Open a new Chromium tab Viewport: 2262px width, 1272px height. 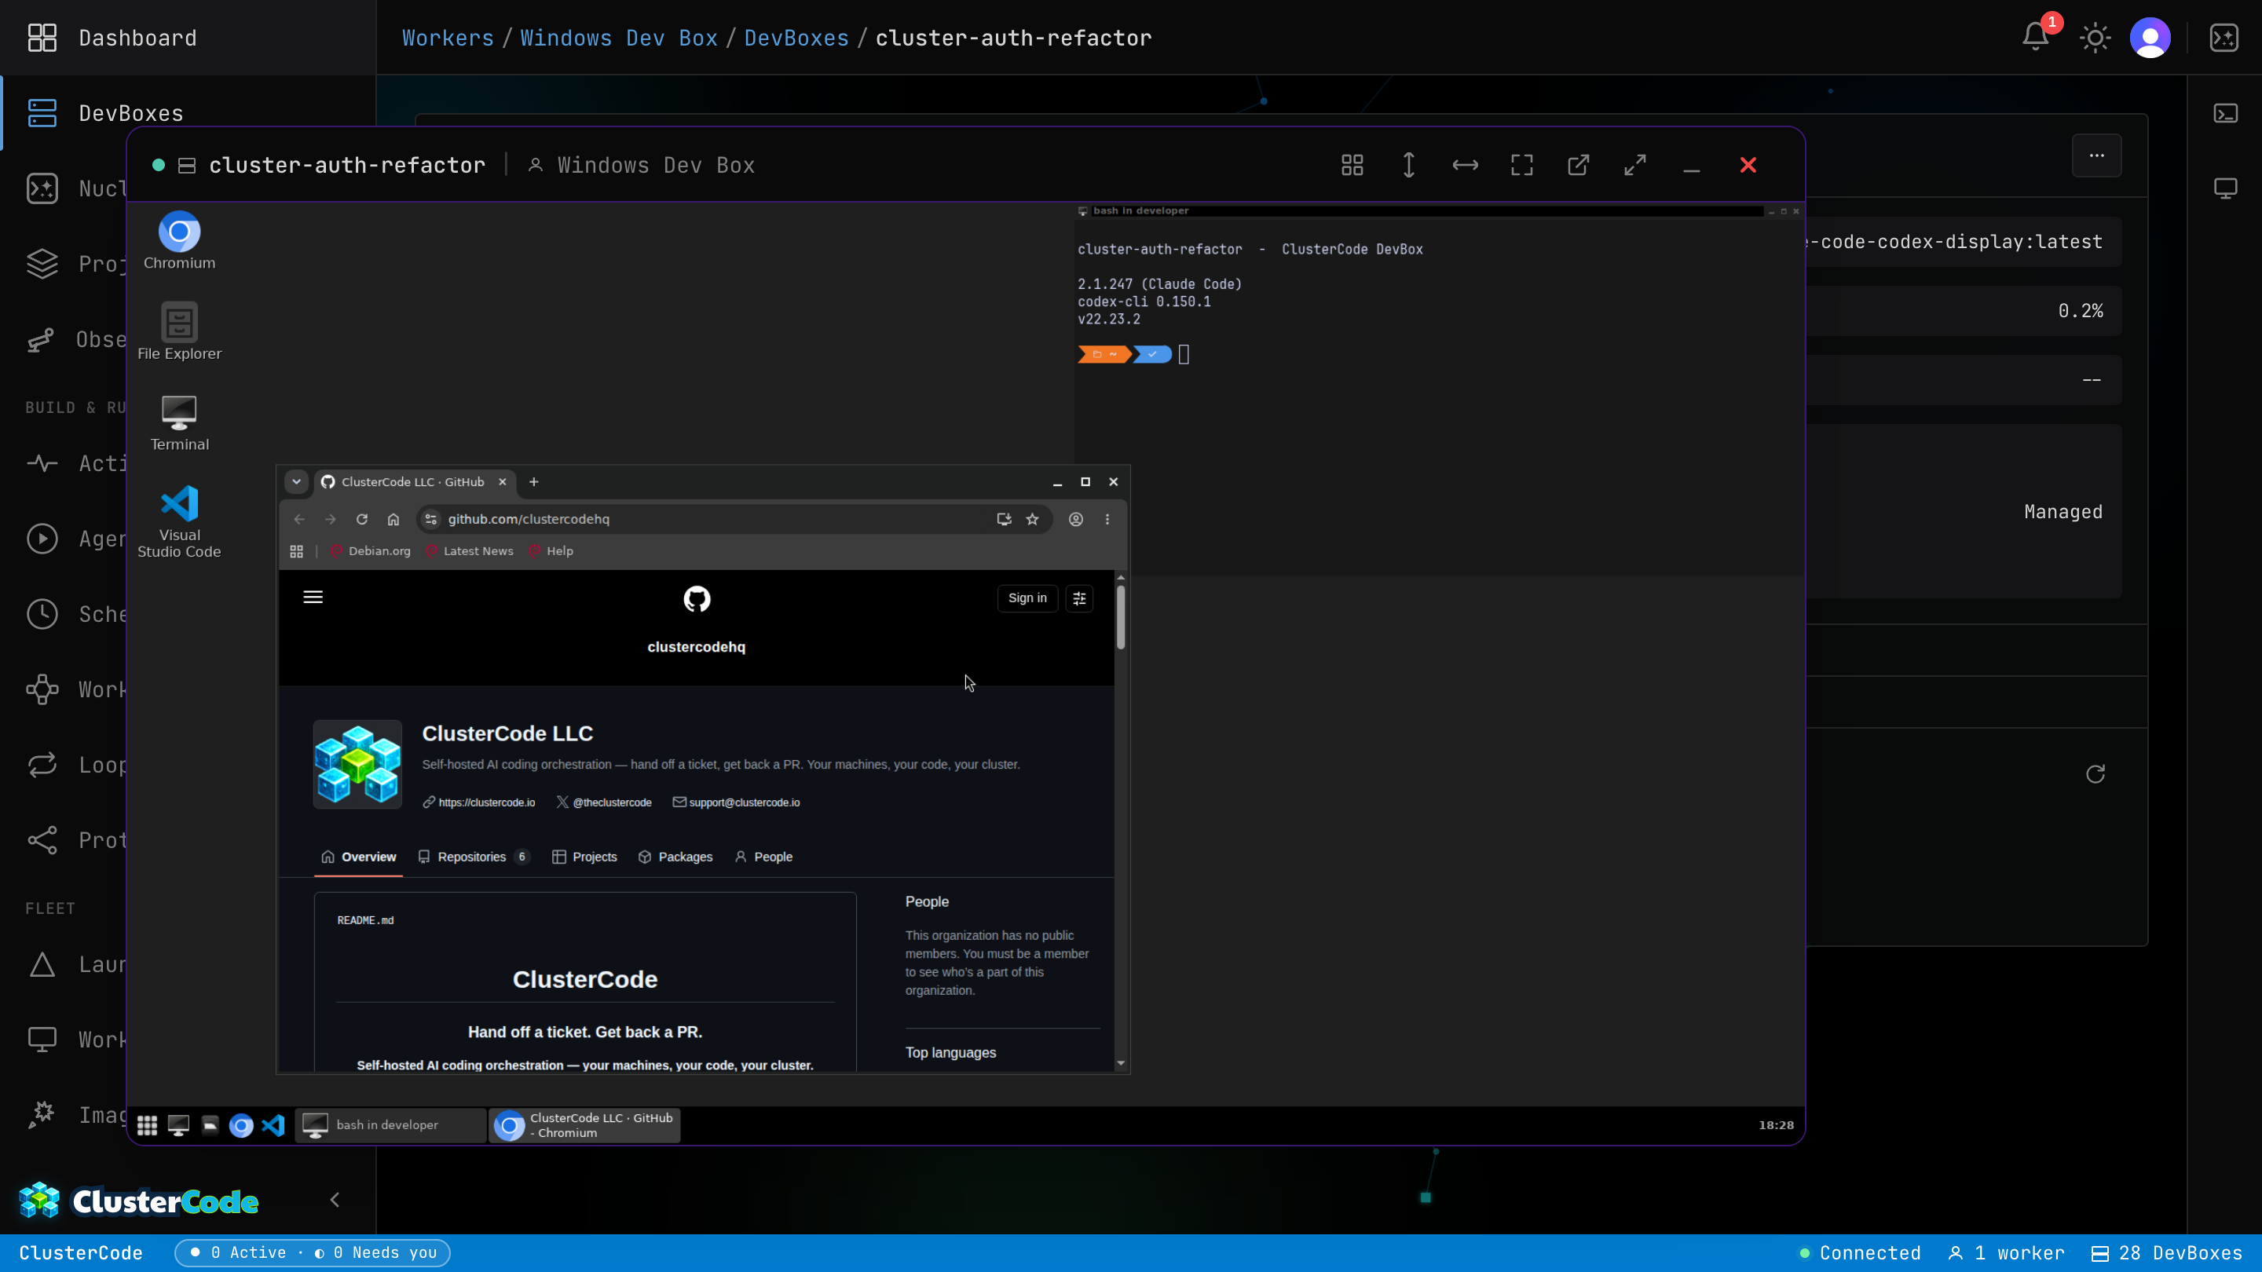pos(534,482)
